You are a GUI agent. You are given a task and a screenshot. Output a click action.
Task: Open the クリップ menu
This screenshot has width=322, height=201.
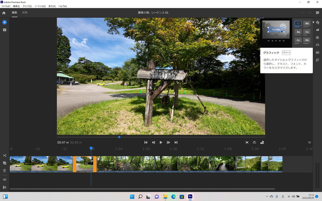tap(27, 6)
